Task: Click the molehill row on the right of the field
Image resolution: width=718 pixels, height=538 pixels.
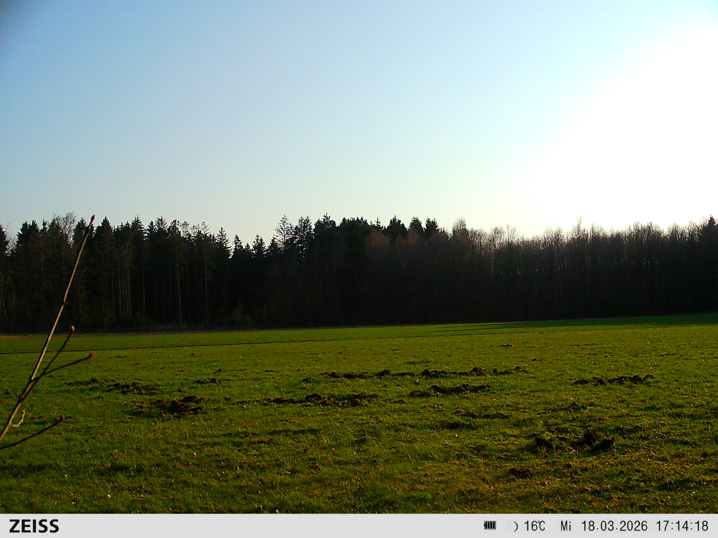Action: (x=613, y=380)
